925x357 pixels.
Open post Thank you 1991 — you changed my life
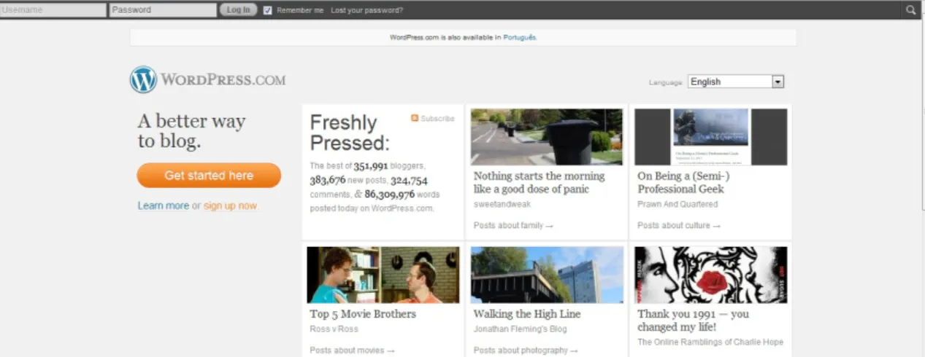click(x=694, y=320)
